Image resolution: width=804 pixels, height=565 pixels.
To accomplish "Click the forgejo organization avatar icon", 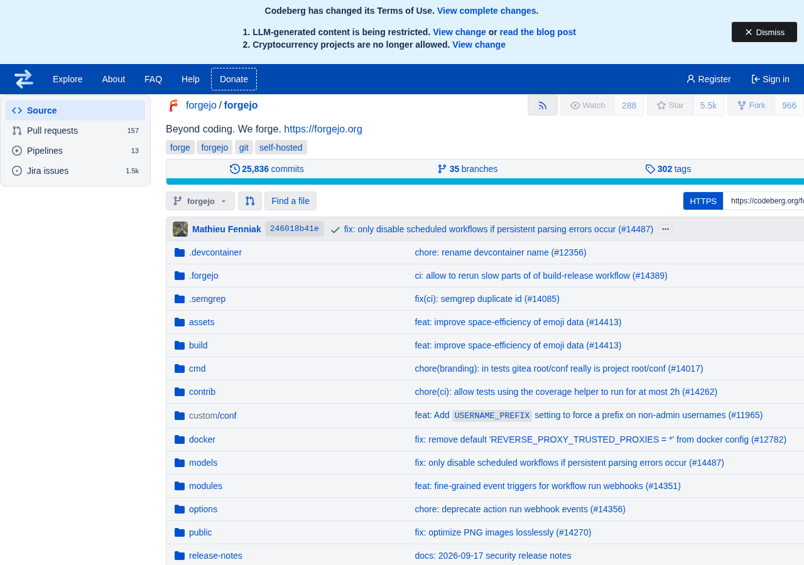I will [173, 105].
